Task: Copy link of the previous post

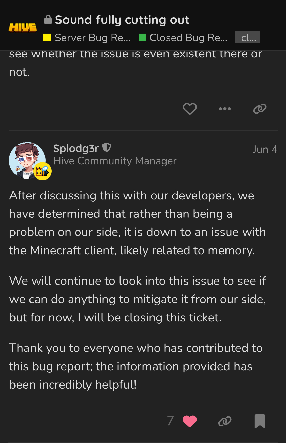Action: tap(260, 109)
